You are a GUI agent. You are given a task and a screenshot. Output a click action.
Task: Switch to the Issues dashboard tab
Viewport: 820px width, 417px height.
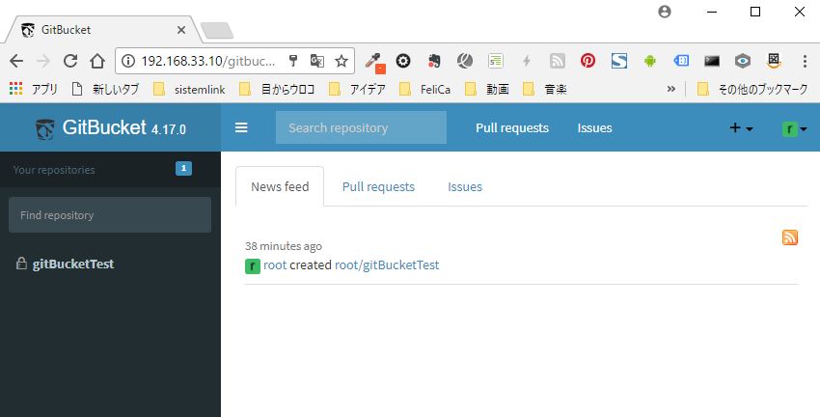465,187
